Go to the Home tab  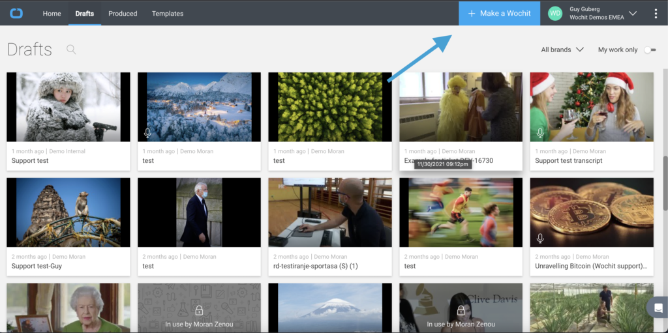[x=52, y=14]
